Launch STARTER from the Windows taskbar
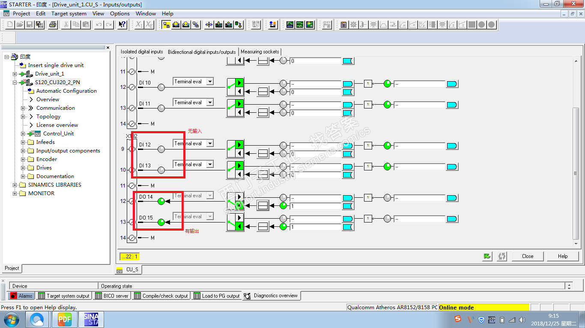Image resolution: width=585 pixels, height=328 pixels. click(91, 319)
